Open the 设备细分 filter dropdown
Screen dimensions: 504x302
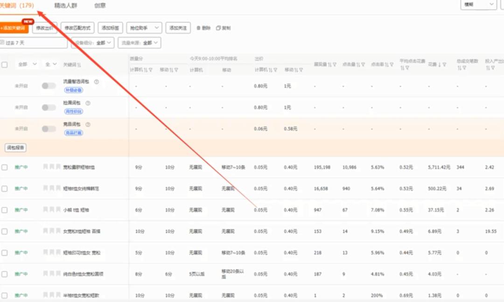pyautogui.click(x=92, y=43)
